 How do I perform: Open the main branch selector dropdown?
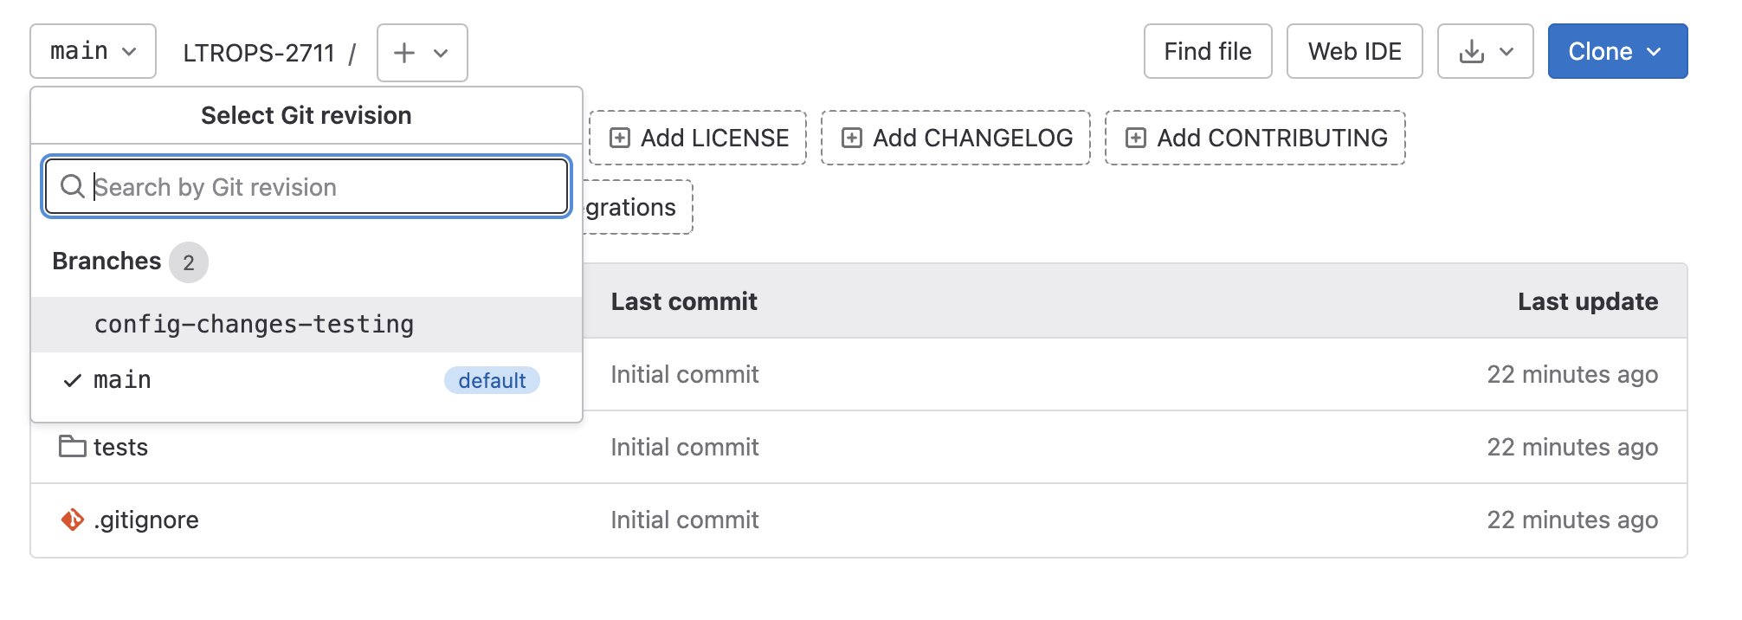[x=94, y=51]
